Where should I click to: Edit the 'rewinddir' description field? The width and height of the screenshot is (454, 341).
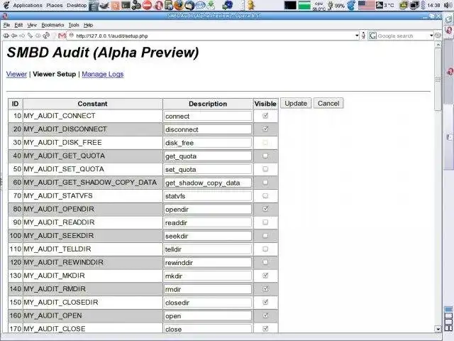pos(207,262)
